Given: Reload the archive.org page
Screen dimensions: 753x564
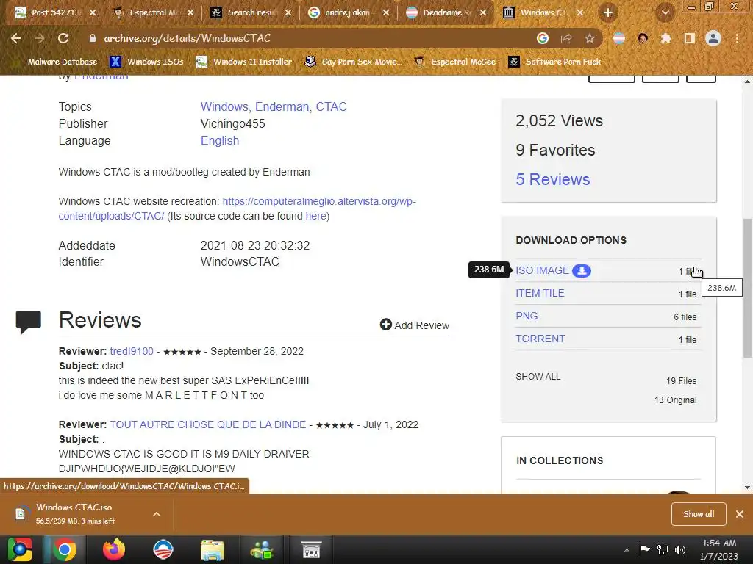Looking at the screenshot, I should (x=63, y=38).
